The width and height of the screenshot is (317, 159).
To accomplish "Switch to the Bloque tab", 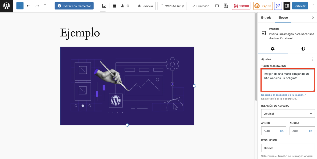I will 283,18.
